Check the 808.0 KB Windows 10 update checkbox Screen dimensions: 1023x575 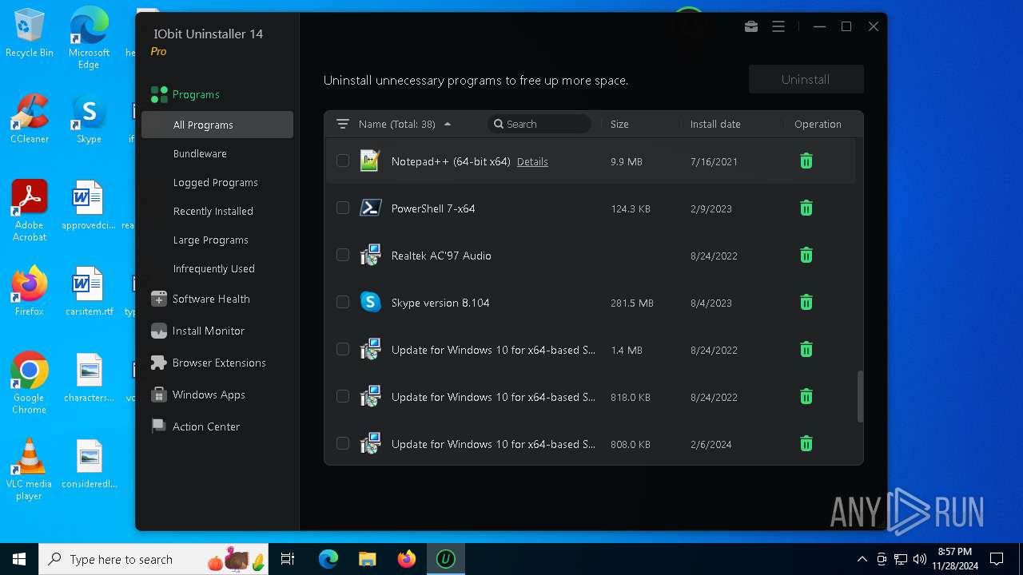[x=343, y=443]
